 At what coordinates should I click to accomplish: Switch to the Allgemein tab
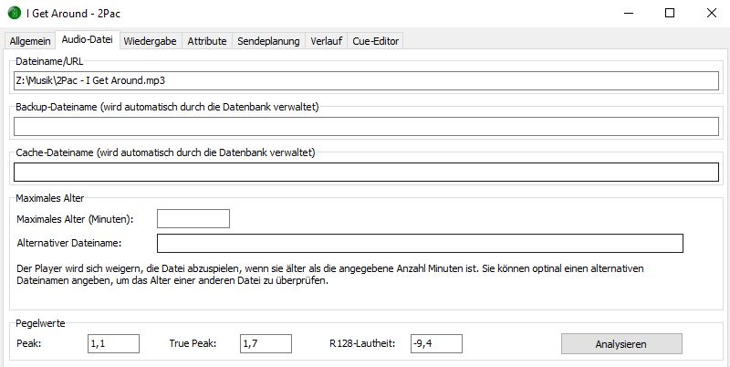[29, 41]
